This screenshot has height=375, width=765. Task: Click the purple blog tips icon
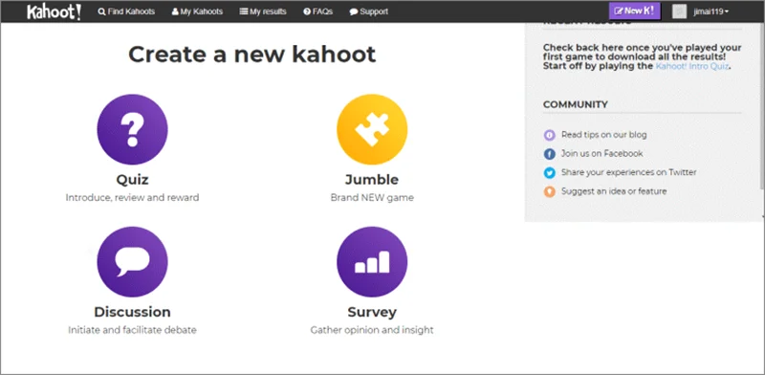tap(549, 135)
